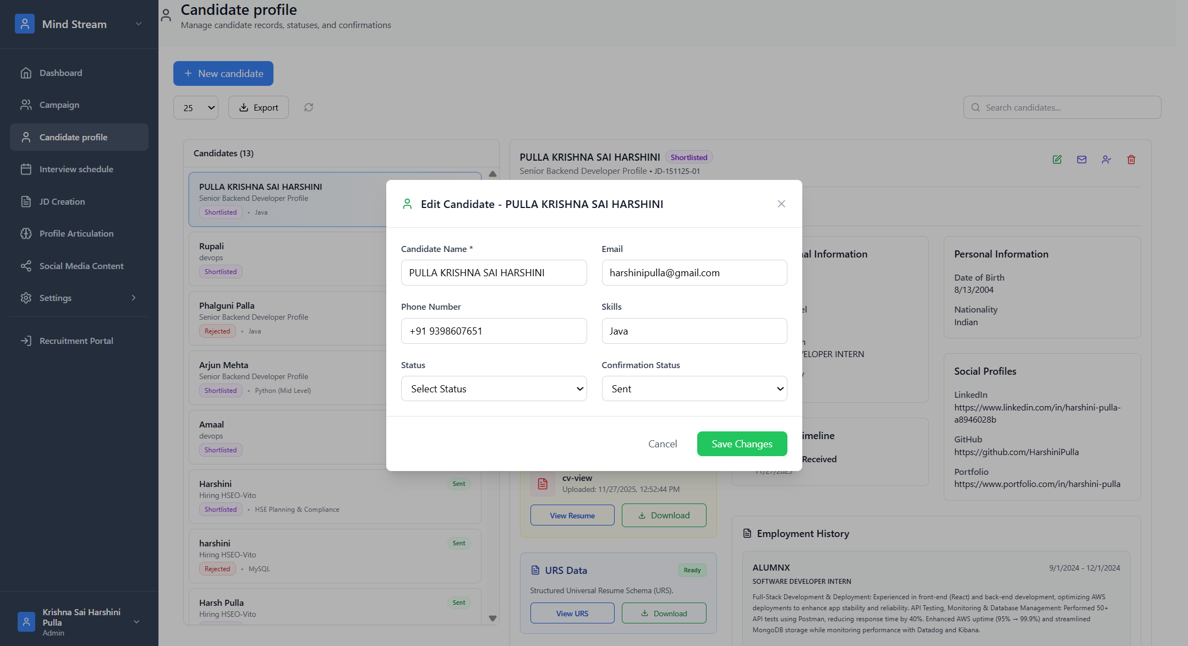The height and width of the screenshot is (646, 1188).
Task: Click the email envelope icon
Action: [x=1081, y=160]
